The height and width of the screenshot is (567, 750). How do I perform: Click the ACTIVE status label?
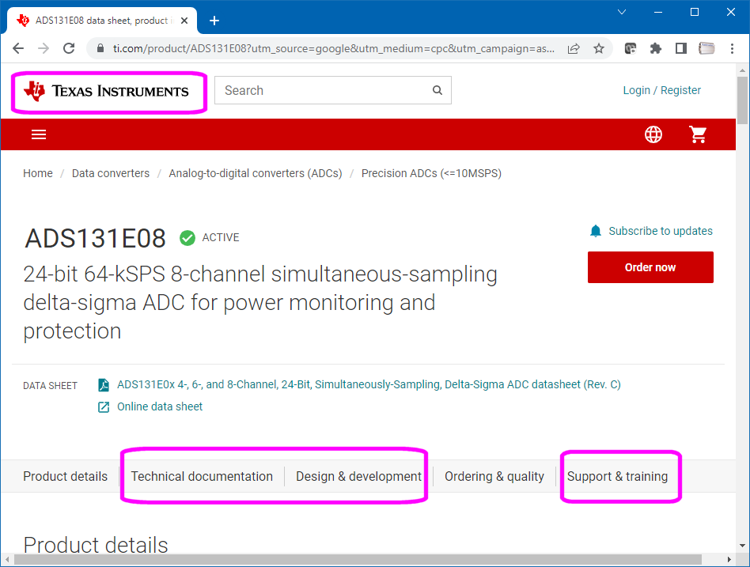tap(221, 237)
